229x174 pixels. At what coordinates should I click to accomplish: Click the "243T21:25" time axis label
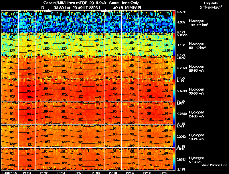point(10,173)
